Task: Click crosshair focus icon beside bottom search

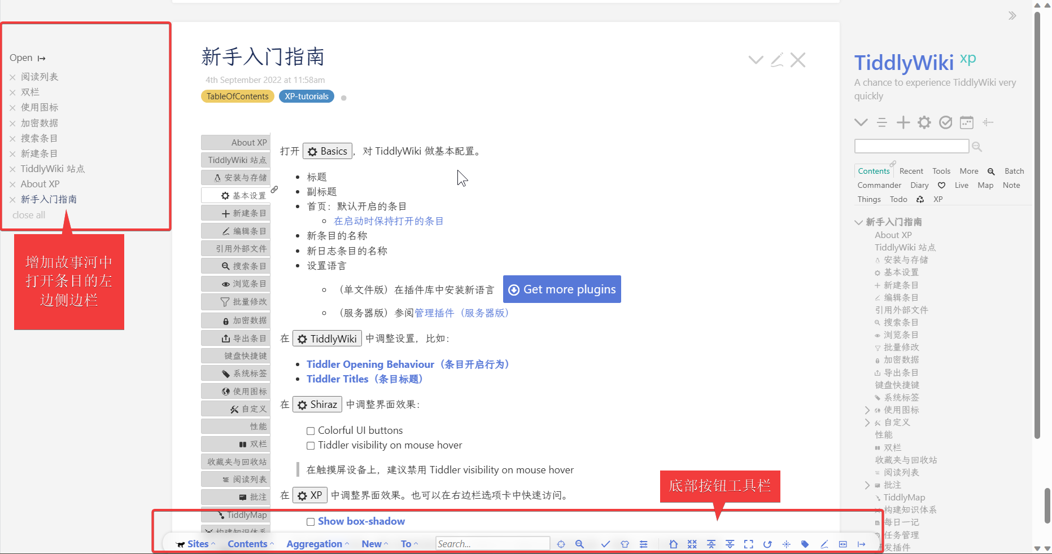Action: tap(561, 544)
